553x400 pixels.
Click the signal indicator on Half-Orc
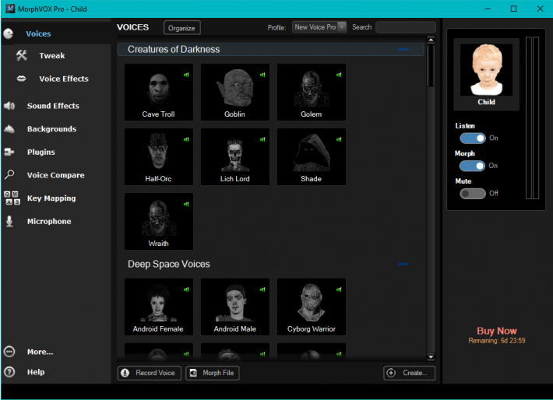(186, 139)
